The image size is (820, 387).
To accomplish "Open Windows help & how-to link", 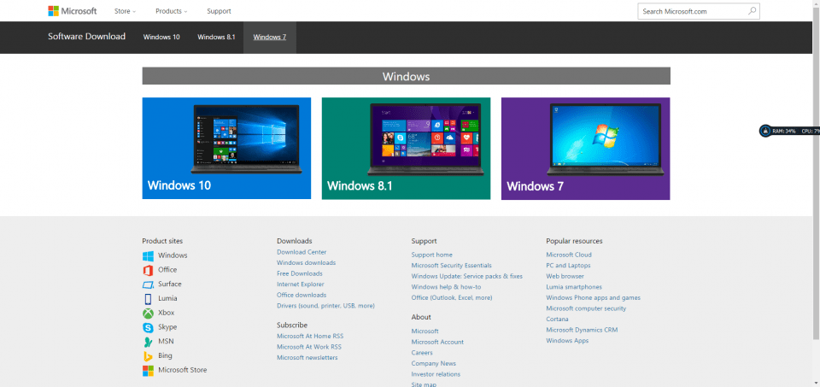I will click(446, 287).
